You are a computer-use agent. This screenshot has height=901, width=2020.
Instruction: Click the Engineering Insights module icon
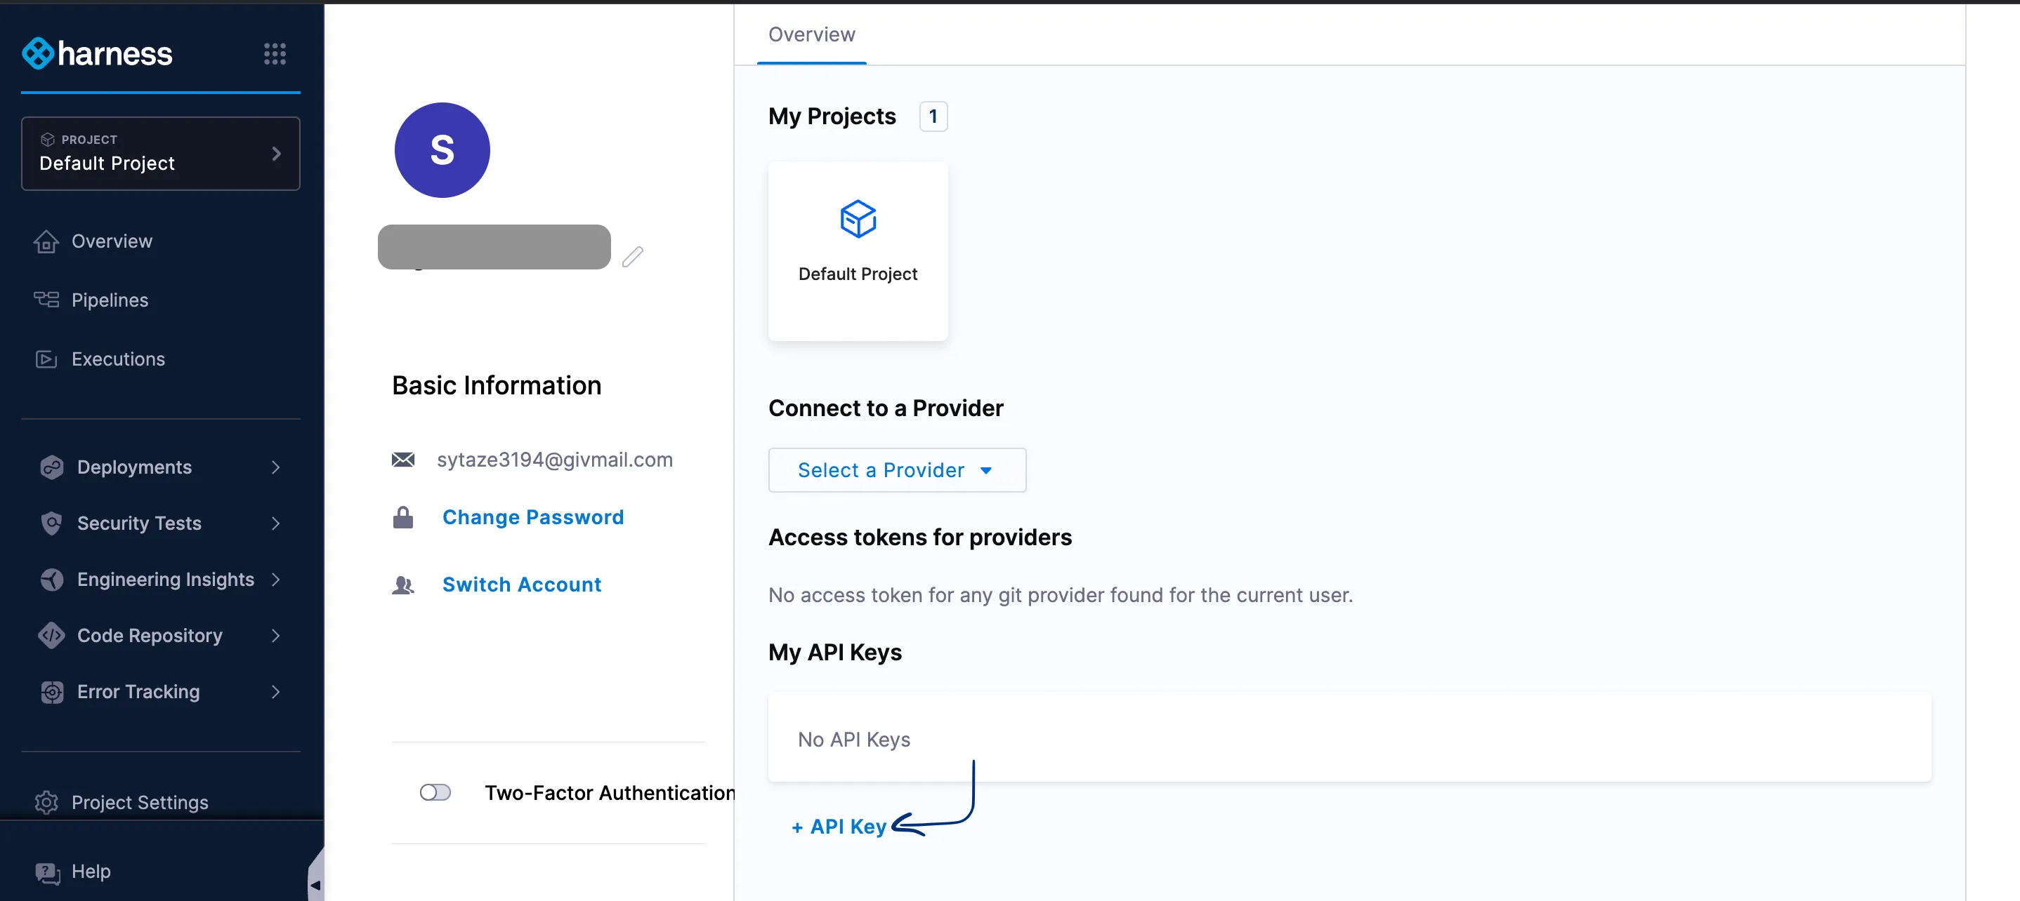click(52, 580)
